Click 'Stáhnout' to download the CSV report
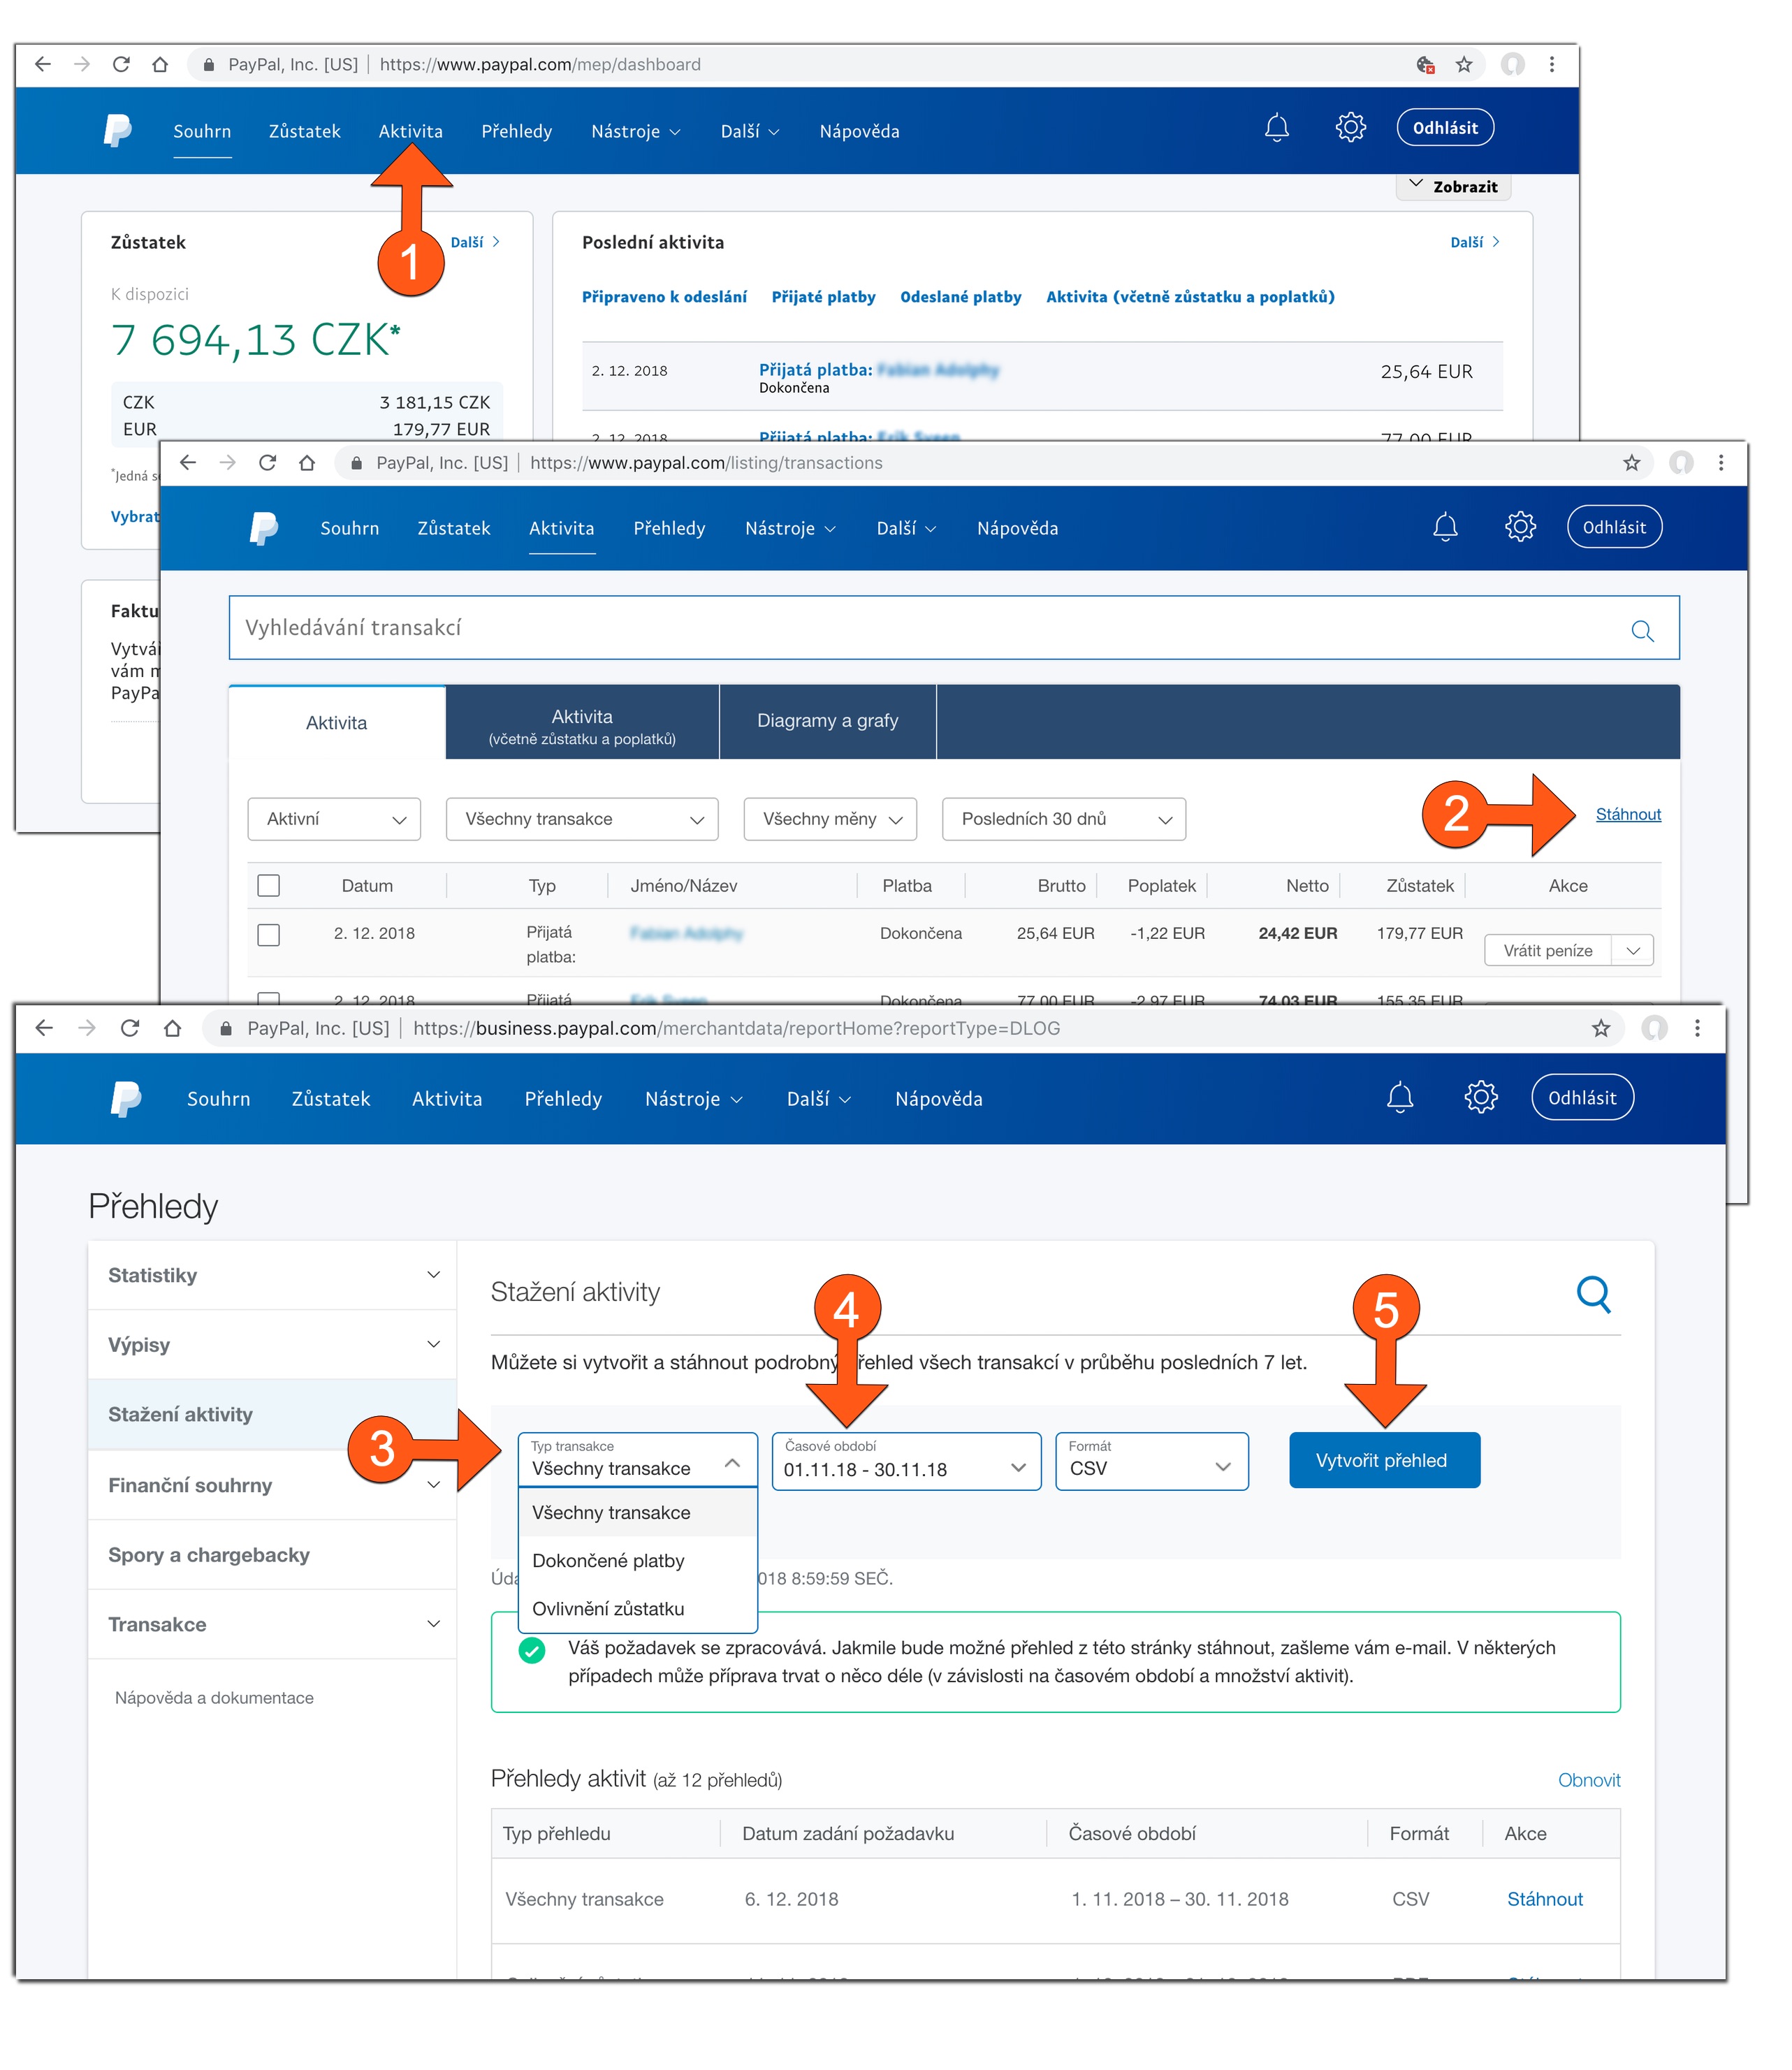The image size is (1792, 2070). coord(1544,1898)
